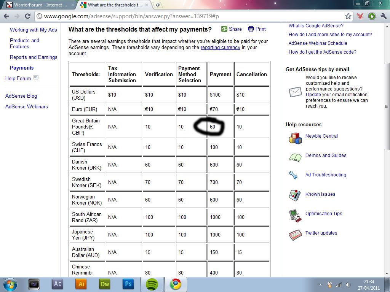The width and height of the screenshot is (390, 292).
Task: Open the Known issues link
Action: click(320, 194)
